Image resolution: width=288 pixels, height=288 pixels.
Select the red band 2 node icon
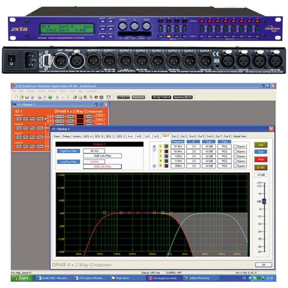click(x=166, y=152)
